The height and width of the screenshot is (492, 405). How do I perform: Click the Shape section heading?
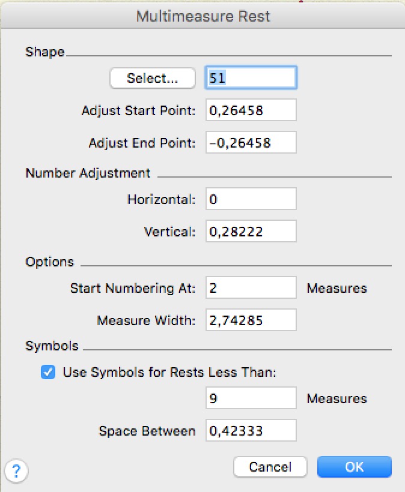[x=44, y=52]
